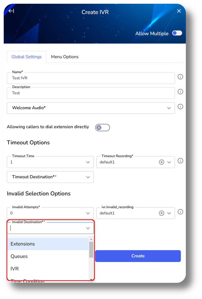Image resolution: width=202 pixels, height=299 pixels.
Task: Click the back arrow icon in header
Action: click(x=11, y=11)
